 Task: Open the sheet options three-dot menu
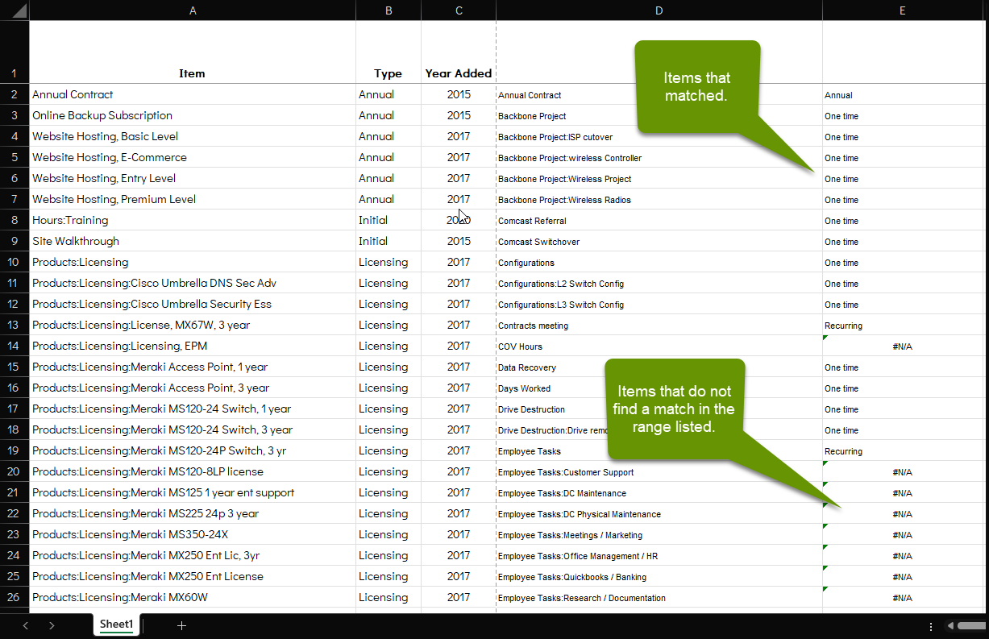click(931, 625)
